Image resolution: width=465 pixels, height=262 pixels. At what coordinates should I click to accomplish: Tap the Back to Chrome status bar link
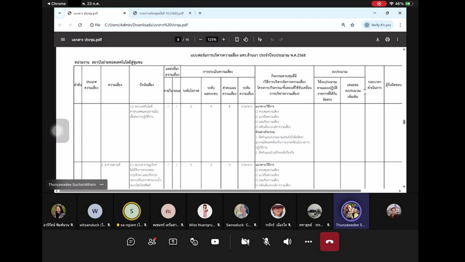[57, 4]
